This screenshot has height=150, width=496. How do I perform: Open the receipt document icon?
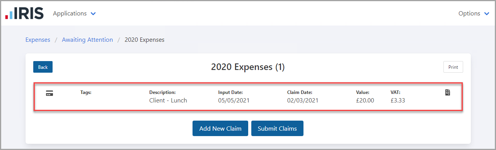pyautogui.click(x=448, y=92)
